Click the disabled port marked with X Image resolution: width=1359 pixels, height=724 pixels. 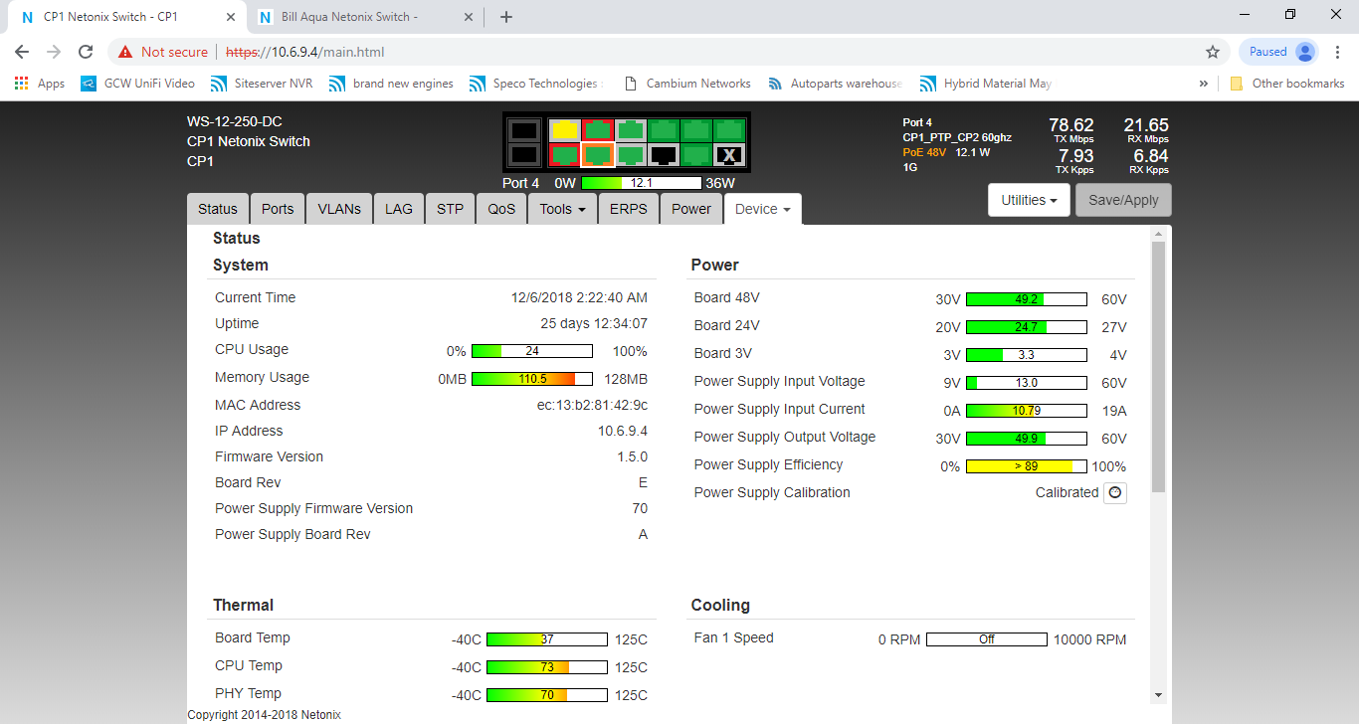click(x=729, y=155)
